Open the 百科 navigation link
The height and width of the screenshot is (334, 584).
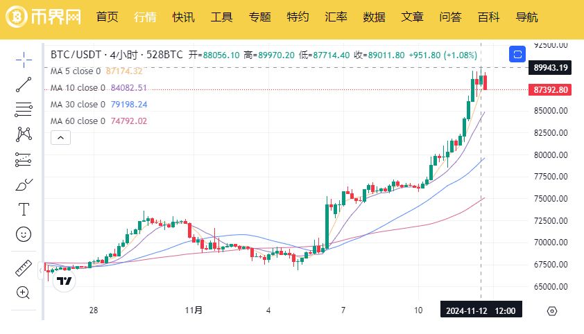488,17
